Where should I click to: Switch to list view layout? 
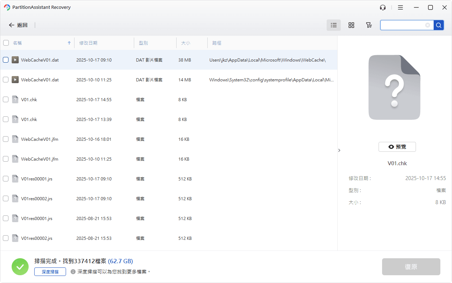tap(334, 25)
